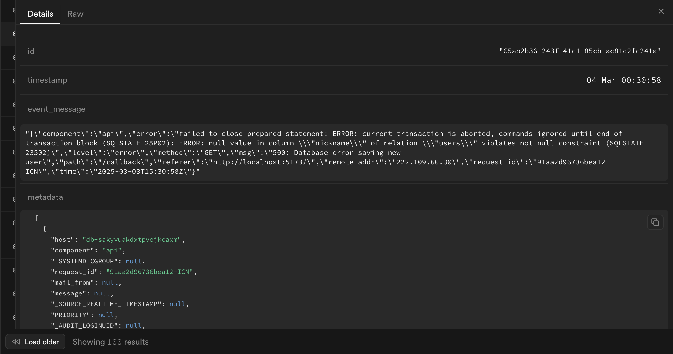Image resolution: width=673 pixels, height=354 pixels.
Task: Click the metadata section label
Action: (x=45, y=197)
